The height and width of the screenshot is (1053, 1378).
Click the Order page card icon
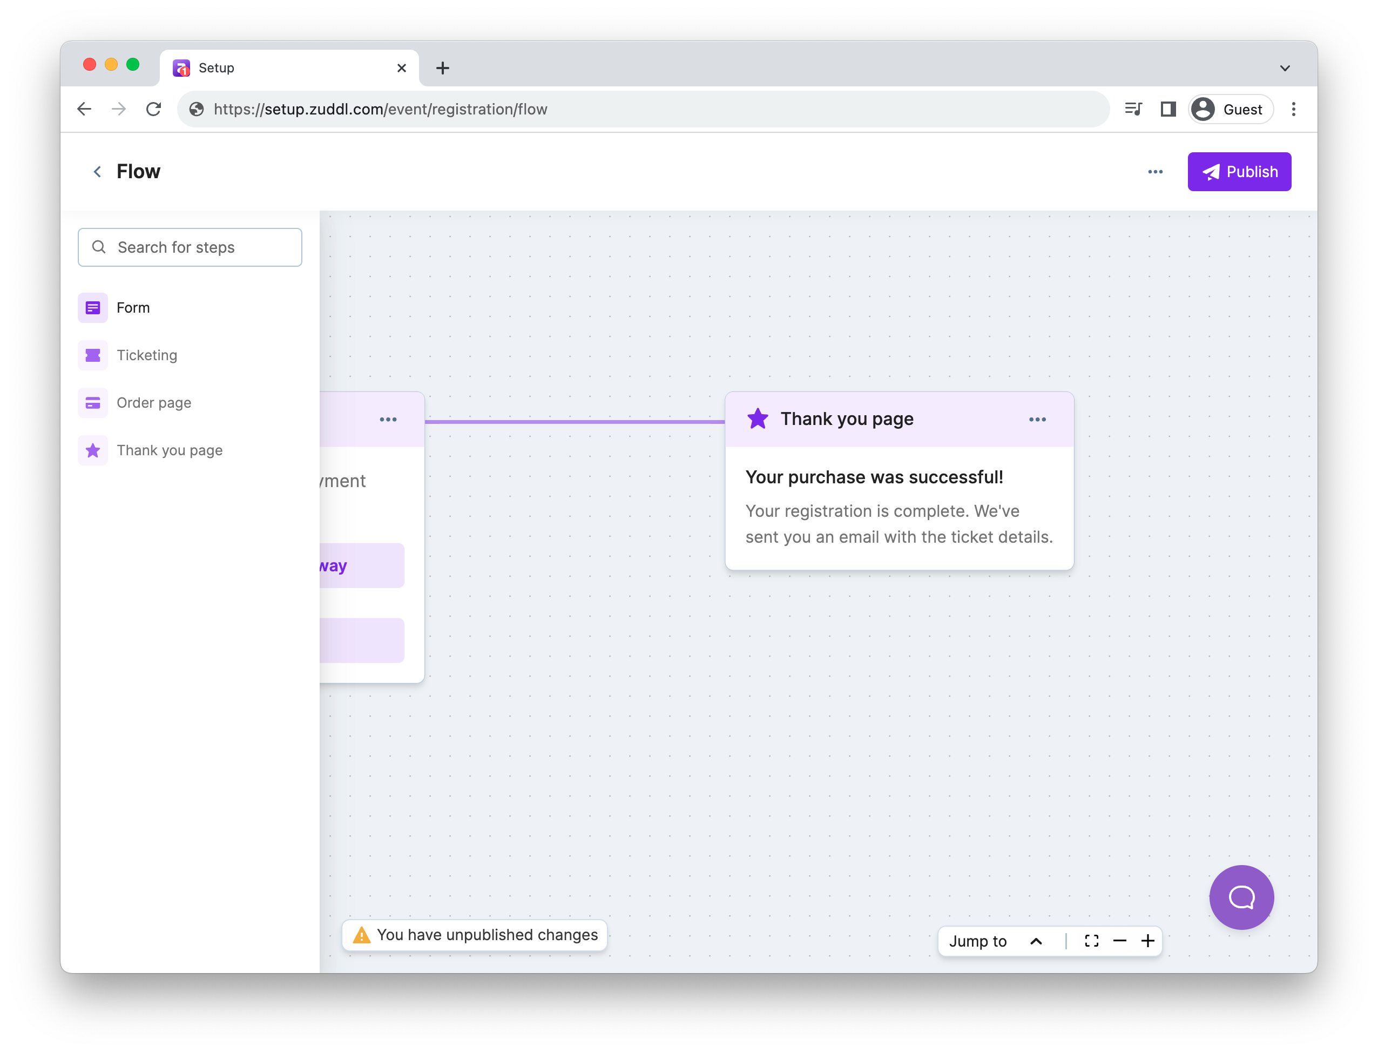tap(93, 403)
